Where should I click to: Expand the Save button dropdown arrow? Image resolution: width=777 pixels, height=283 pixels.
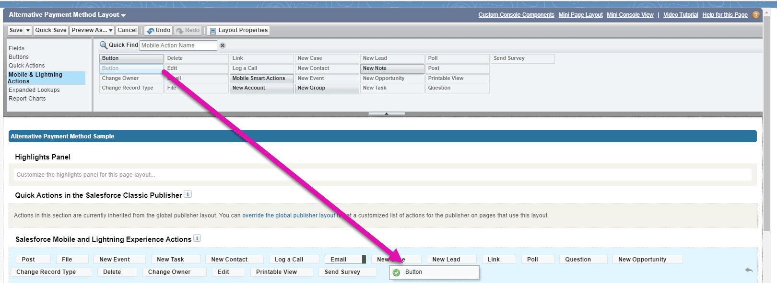pyautogui.click(x=28, y=30)
